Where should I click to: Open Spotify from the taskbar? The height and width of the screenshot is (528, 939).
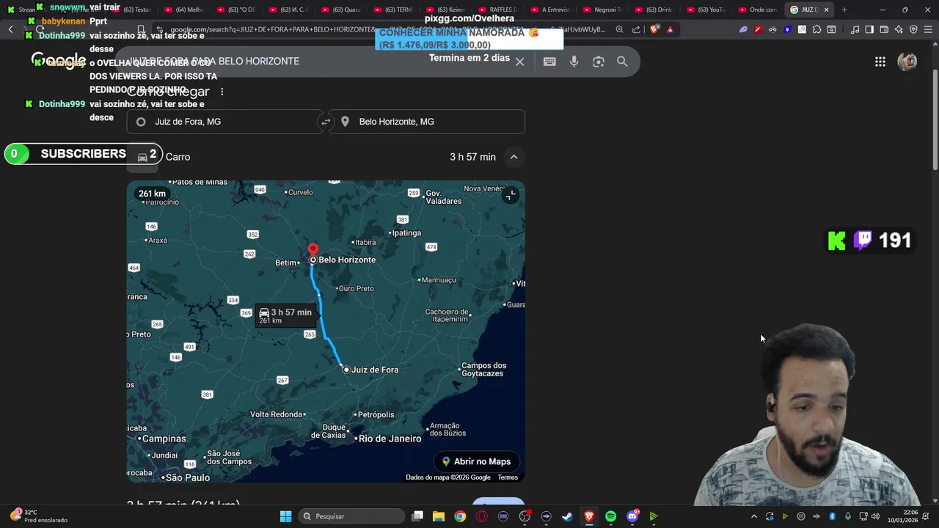coord(610,516)
